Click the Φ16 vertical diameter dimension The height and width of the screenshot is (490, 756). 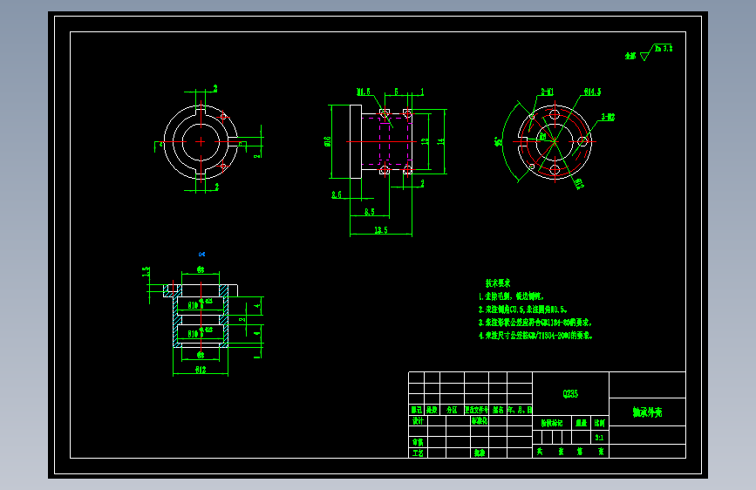click(x=328, y=141)
